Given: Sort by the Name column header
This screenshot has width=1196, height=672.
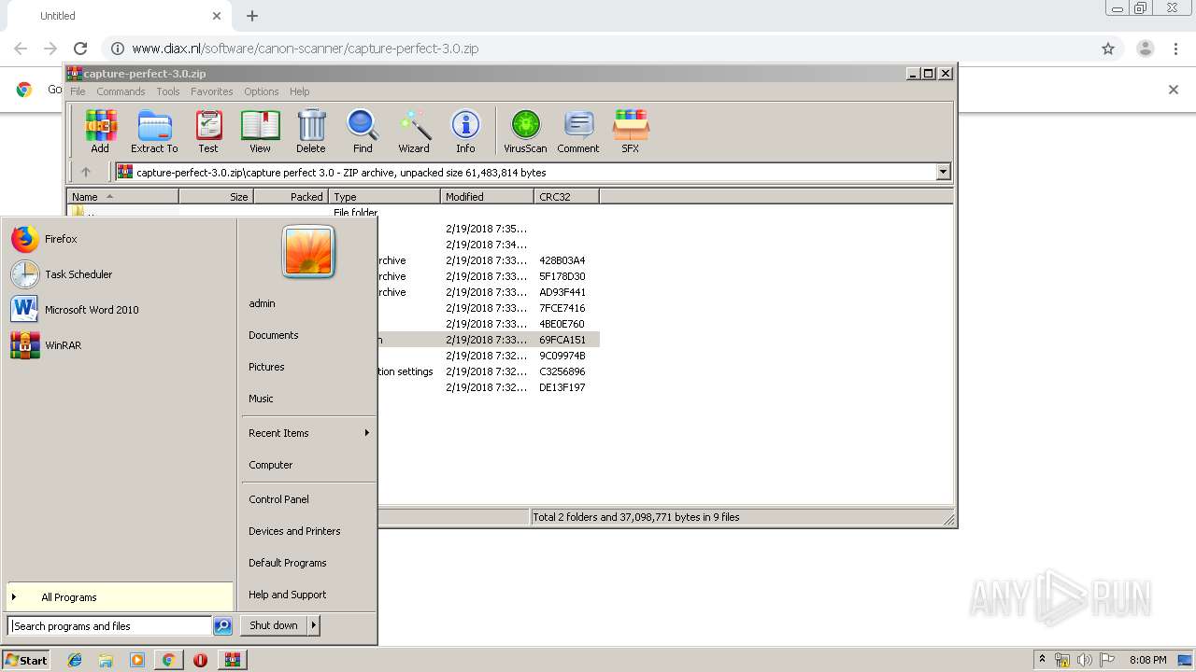Looking at the screenshot, I should tap(122, 197).
